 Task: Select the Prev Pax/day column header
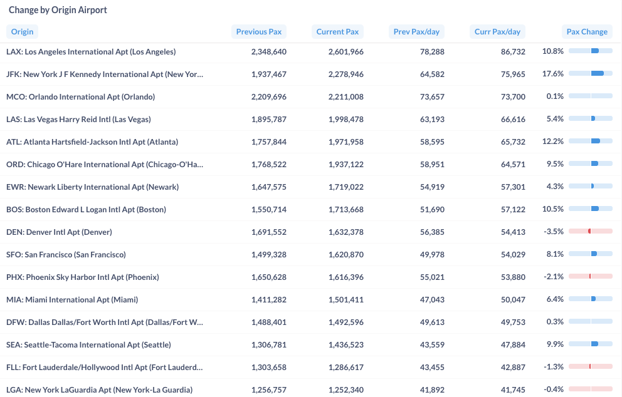(416, 32)
